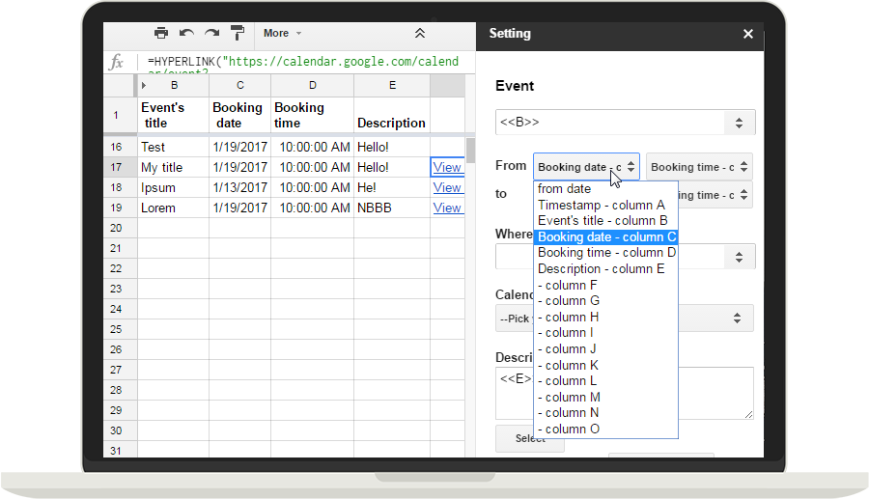The image size is (869, 499).
Task: Click the Print icon in toolbar
Action: pyautogui.click(x=161, y=33)
